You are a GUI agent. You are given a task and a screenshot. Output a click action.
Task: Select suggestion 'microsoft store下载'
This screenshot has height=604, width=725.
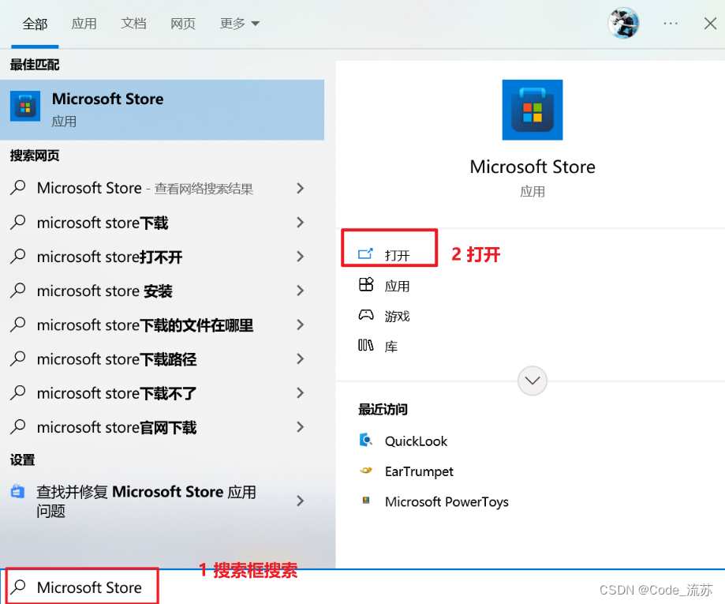click(x=162, y=223)
